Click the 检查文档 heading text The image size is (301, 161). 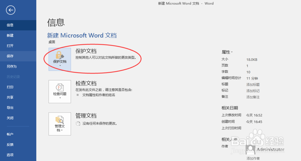tap(86, 83)
